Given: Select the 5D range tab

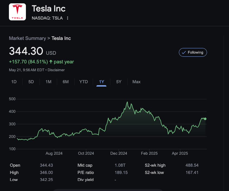Looking at the screenshot, I should 31,82.
